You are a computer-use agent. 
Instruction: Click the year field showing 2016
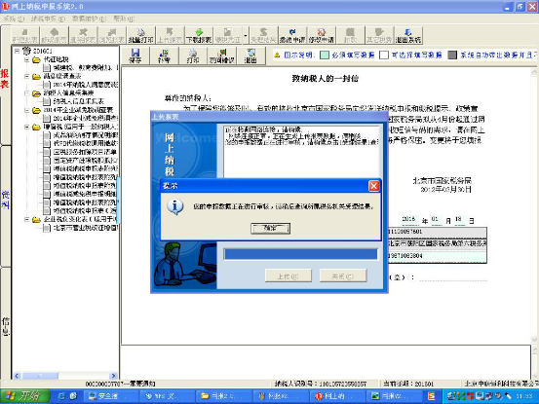point(409,220)
